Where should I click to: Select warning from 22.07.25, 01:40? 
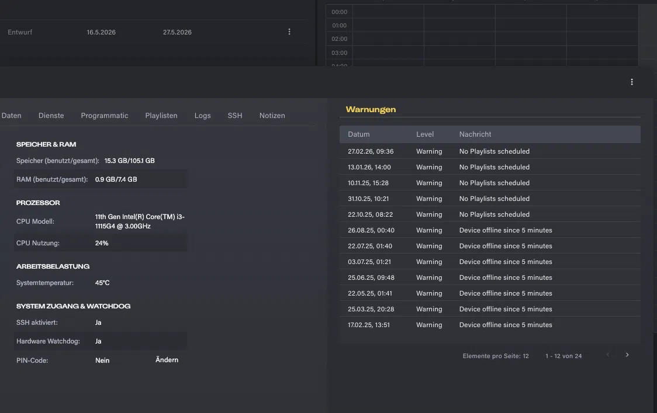coord(490,246)
